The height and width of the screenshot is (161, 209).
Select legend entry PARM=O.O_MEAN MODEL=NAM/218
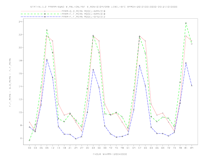(83, 11)
